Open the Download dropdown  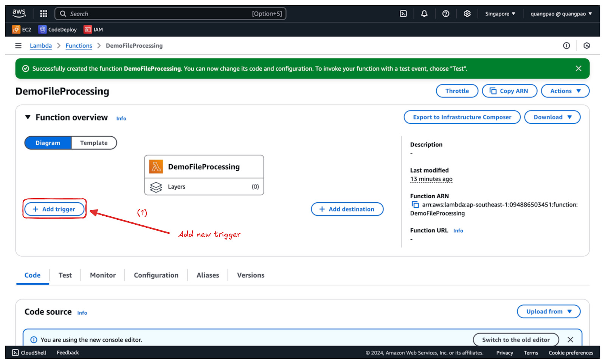click(552, 117)
